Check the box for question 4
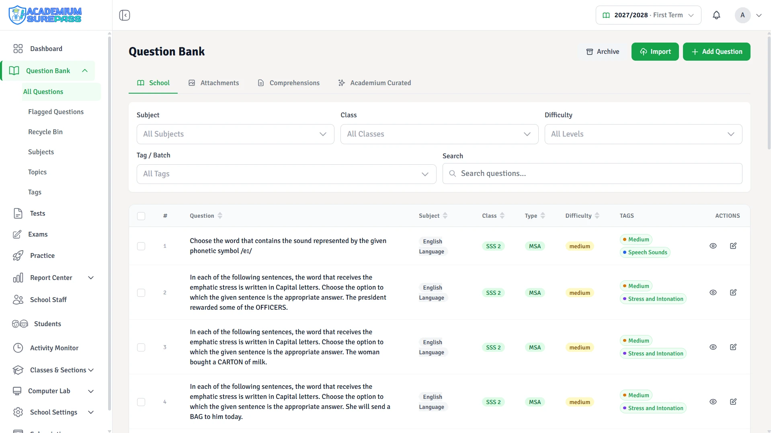The height and width of the screenshot is (433, 771). coord(141,402)
